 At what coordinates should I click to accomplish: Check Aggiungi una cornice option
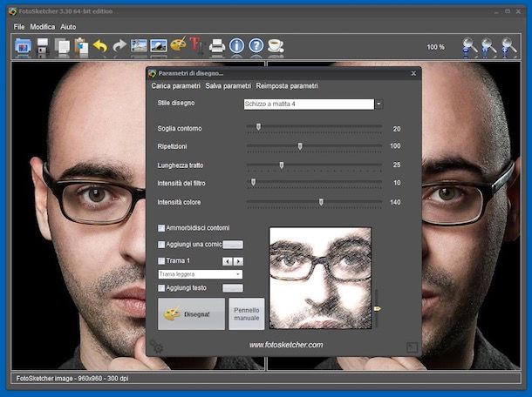tap(161, 245)
